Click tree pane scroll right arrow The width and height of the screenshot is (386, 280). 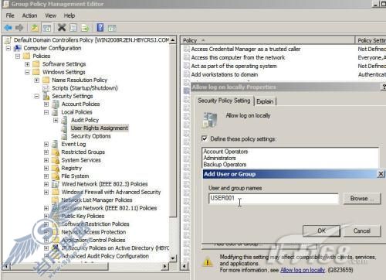(164, 266)
